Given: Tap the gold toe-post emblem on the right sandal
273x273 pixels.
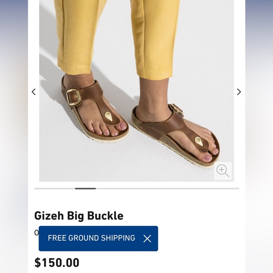Looking at the screenshot, I should click(x=199, y=141).
